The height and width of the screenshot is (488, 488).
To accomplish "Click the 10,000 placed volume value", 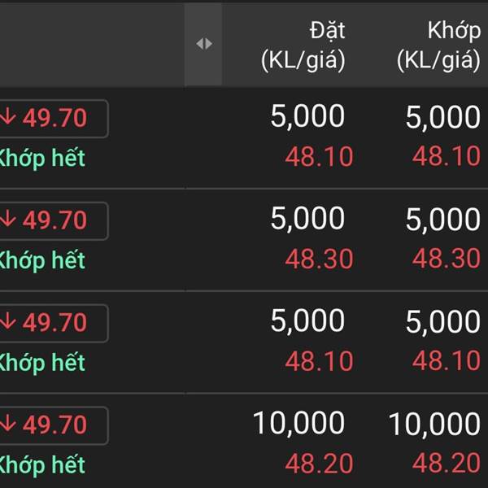I will (x=298, y=423).
